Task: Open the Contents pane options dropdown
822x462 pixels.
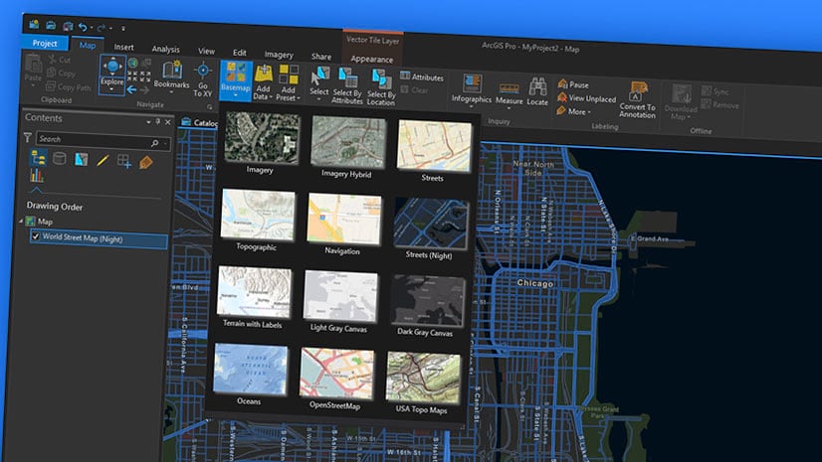Action: click(x=148, y=121)
